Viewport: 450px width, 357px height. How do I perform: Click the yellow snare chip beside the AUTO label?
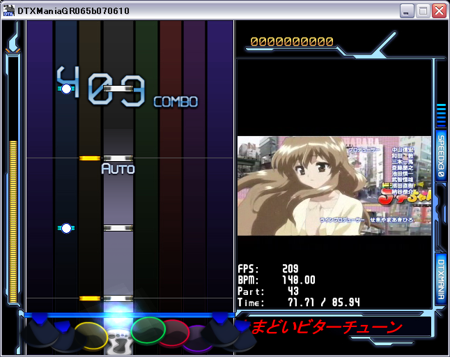point(90,158)
